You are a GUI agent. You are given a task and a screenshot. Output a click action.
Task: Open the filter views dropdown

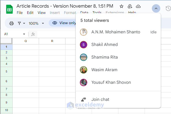click(x=21, y=23)
